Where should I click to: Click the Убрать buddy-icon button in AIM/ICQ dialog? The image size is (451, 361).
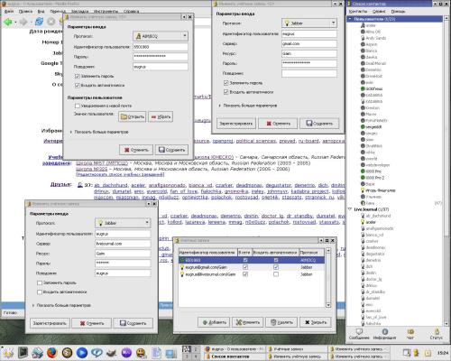pos(161,116)
